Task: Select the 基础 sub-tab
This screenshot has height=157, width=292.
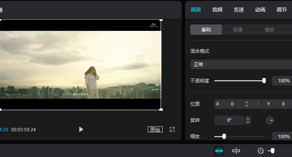Action: [206, 30]
